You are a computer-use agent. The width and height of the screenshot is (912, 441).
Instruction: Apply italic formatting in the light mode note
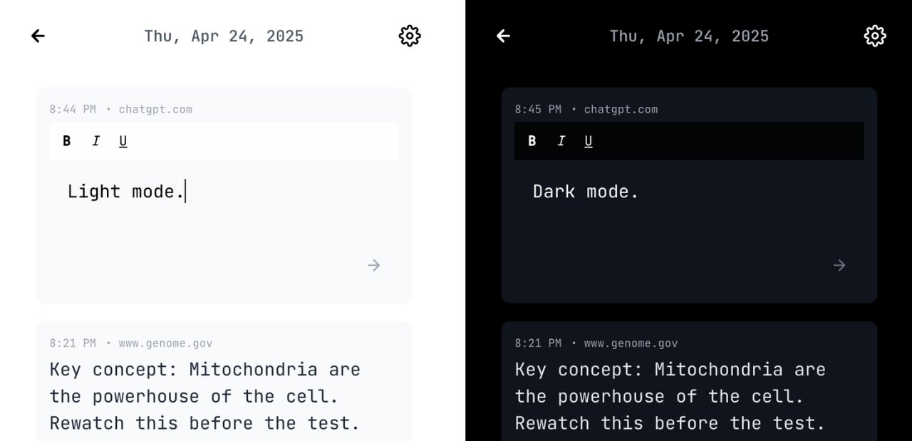point(95,140)
